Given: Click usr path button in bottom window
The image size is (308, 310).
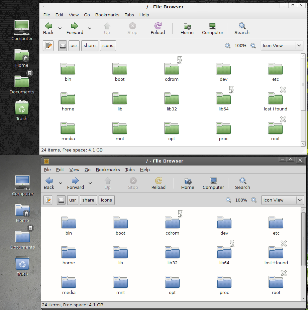Looking at the screenshot, I should click(73, 200).
